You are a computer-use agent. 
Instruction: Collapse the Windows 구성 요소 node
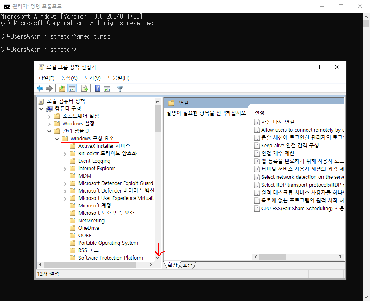coord(57,139)
